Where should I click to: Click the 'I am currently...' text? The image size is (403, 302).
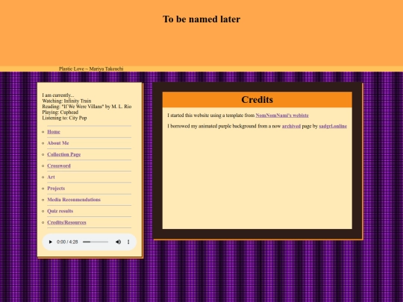(58, 95)
